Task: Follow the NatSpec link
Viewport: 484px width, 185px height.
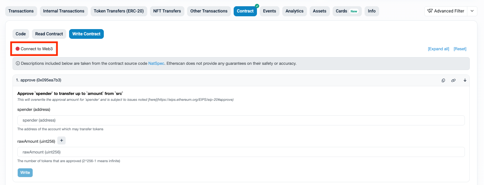Action: (x=156, y=64)
